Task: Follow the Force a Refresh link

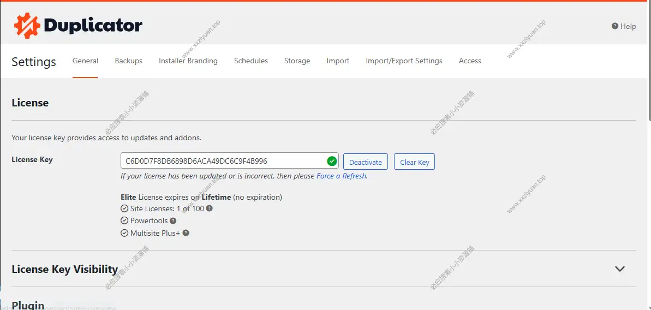Action: pos(342,176)
